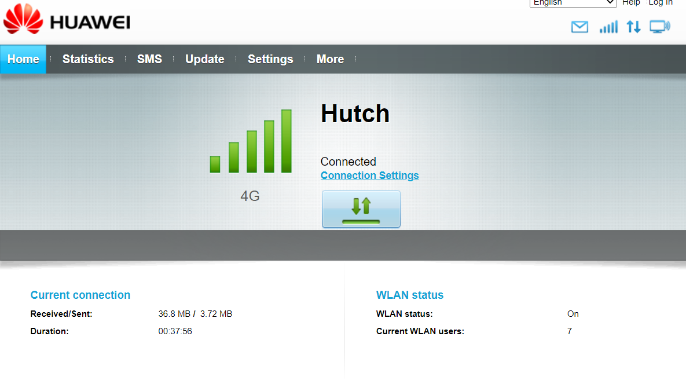Click the data transfer arrows icon in header

pyautogui.click(x=633, y=27)
